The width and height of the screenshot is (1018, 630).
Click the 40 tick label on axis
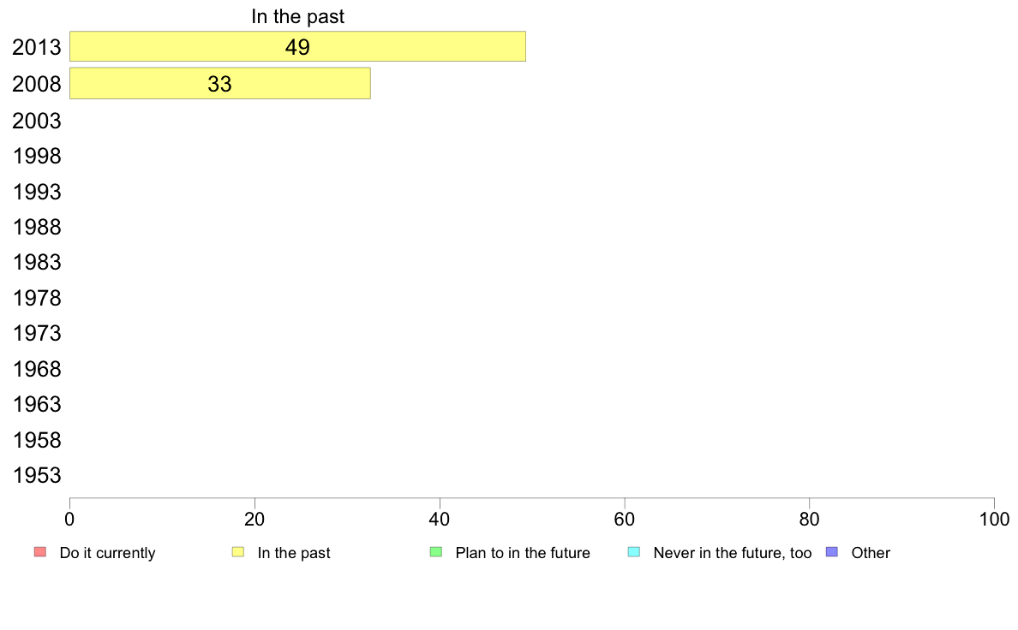tap(440, 519)
